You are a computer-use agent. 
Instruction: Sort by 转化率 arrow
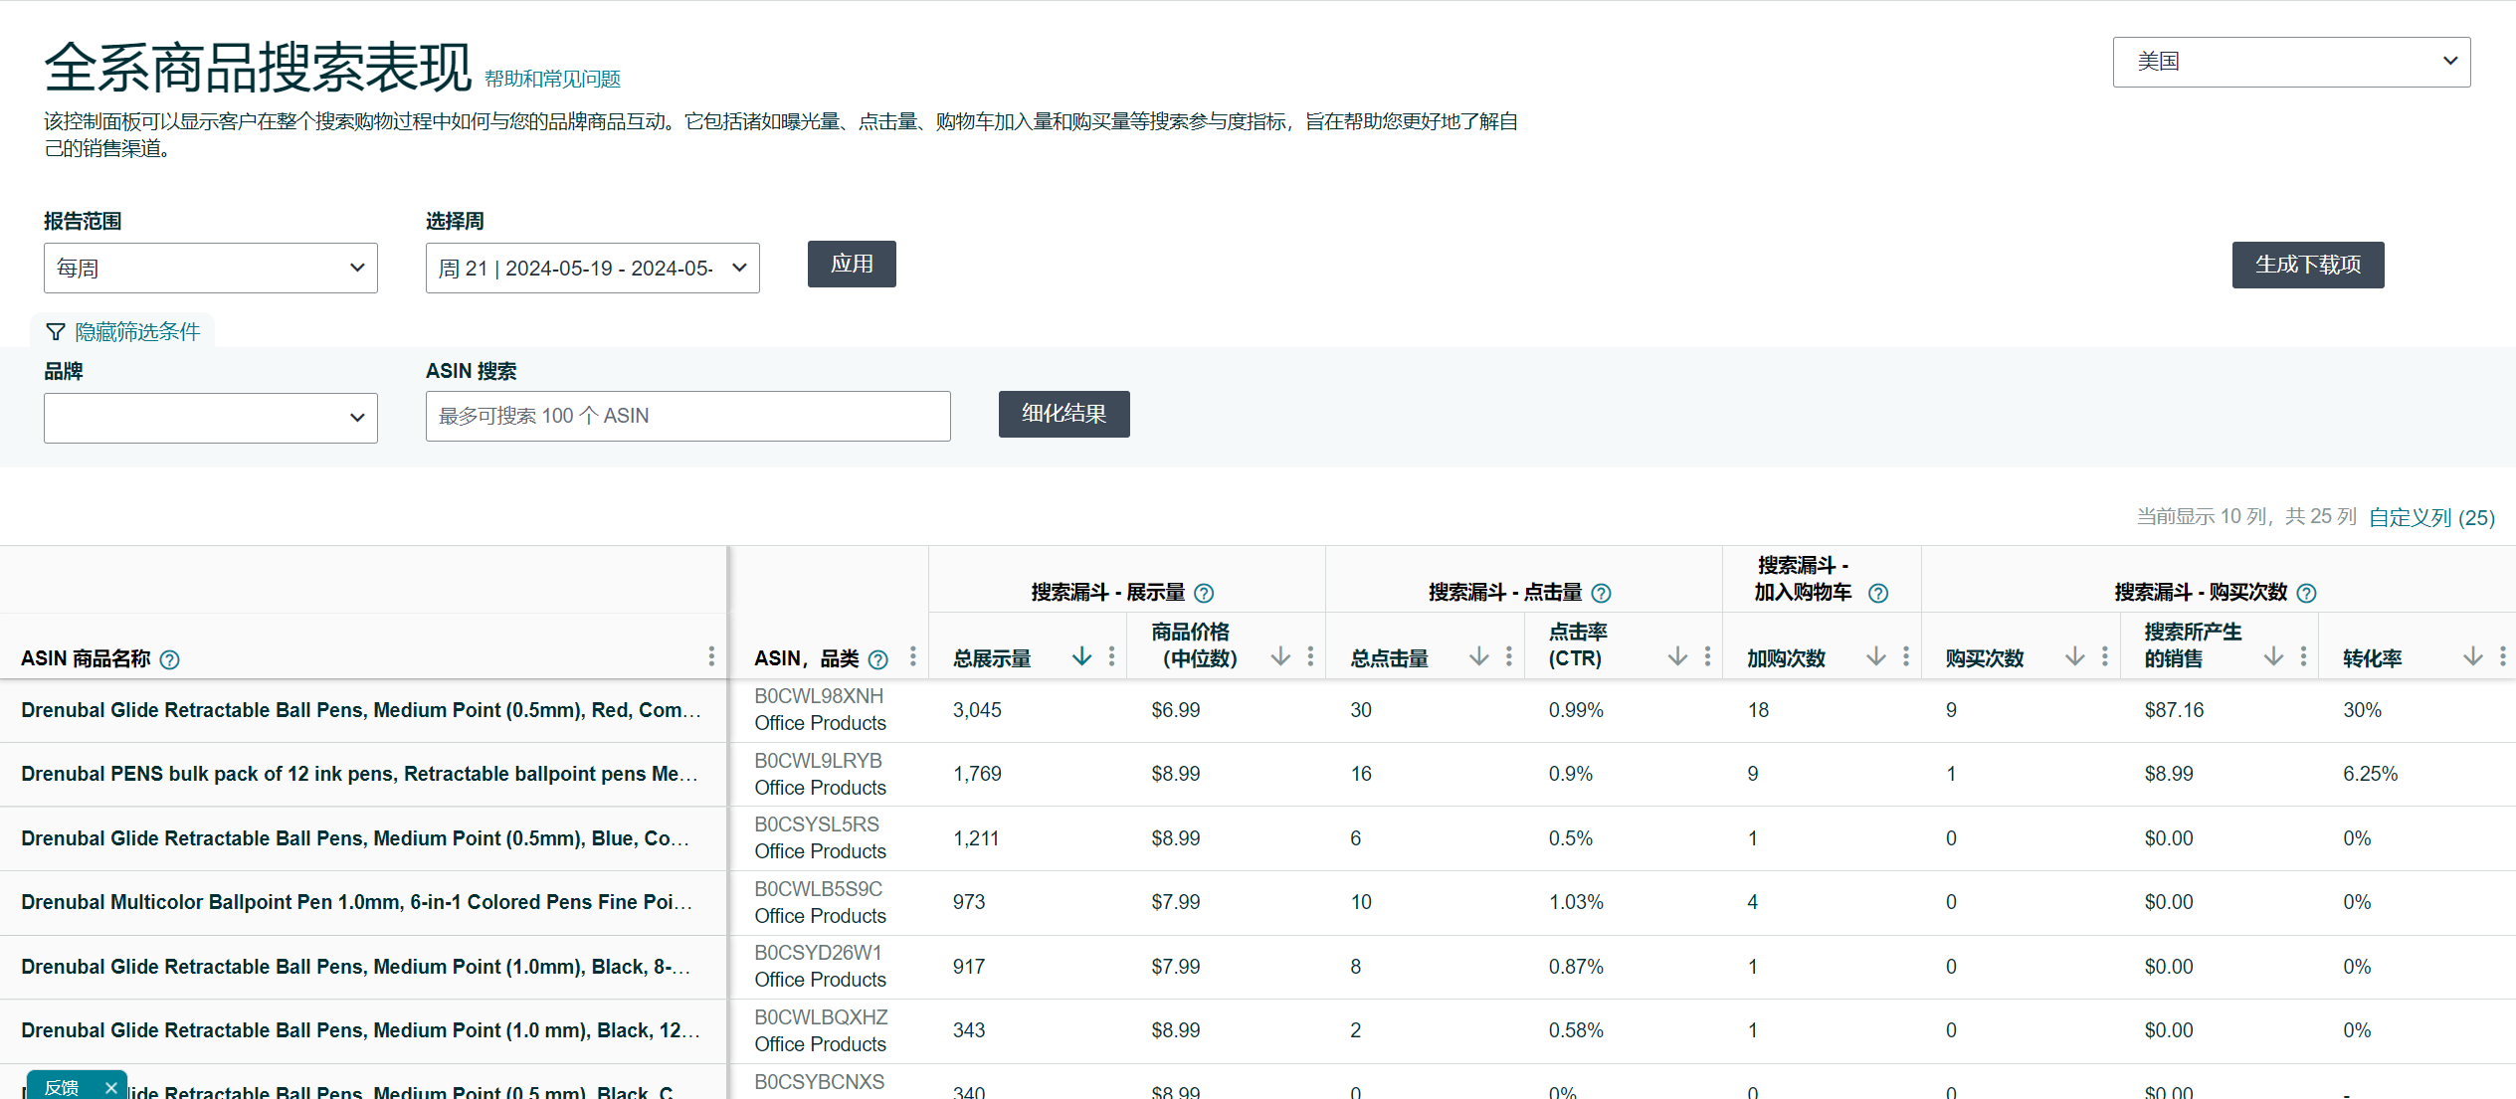pyautogui.click(x=2472, y=656)
